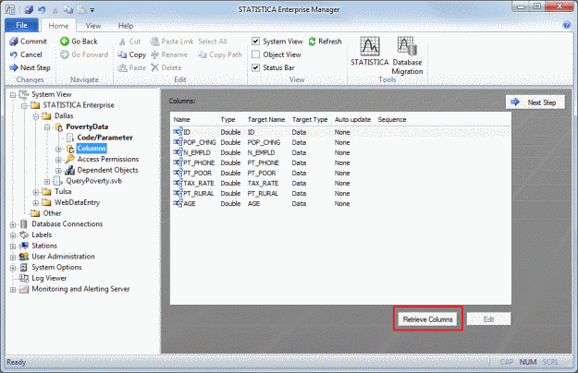Launch STATISTICA from the Tools group
The height and width of the screenshot is (373, 578).
[x=370, y=52]
